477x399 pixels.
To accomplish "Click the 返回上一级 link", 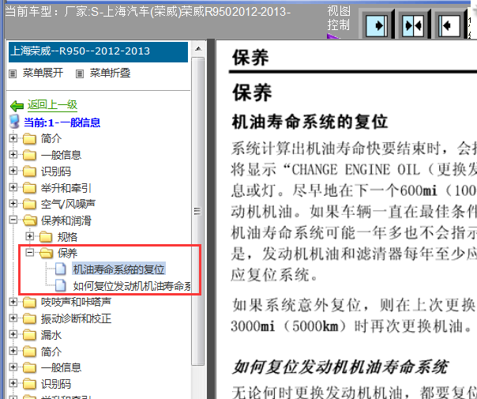I will pyautogui.click(x=52, y=105).
